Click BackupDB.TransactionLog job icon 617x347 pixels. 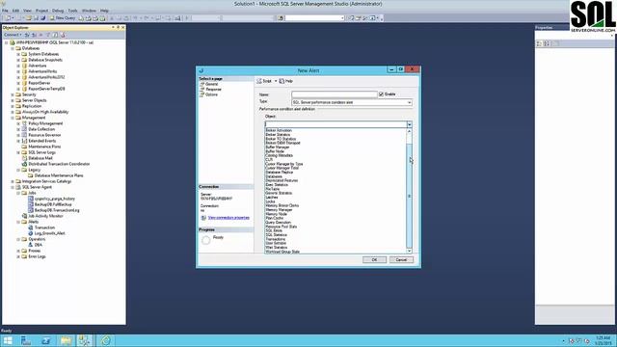[31, 210]
